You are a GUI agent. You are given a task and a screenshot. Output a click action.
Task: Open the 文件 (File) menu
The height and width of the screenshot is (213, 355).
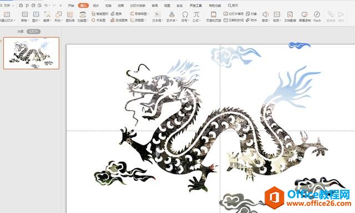tap(7, 5)
